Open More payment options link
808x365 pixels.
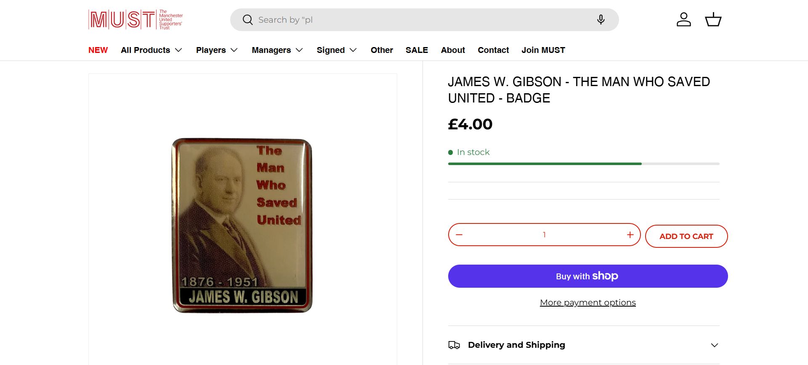tap(588, 302)
